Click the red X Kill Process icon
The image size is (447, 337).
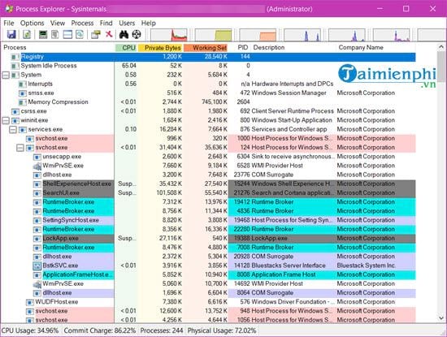pyautogui.click(x=109, y=34)
